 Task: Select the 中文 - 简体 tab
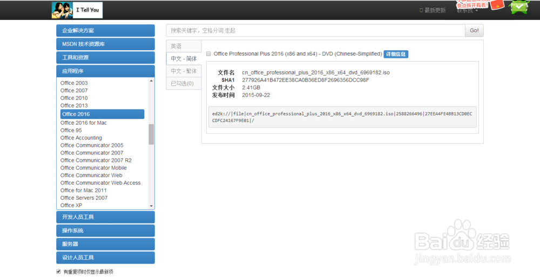pos(184,58)
